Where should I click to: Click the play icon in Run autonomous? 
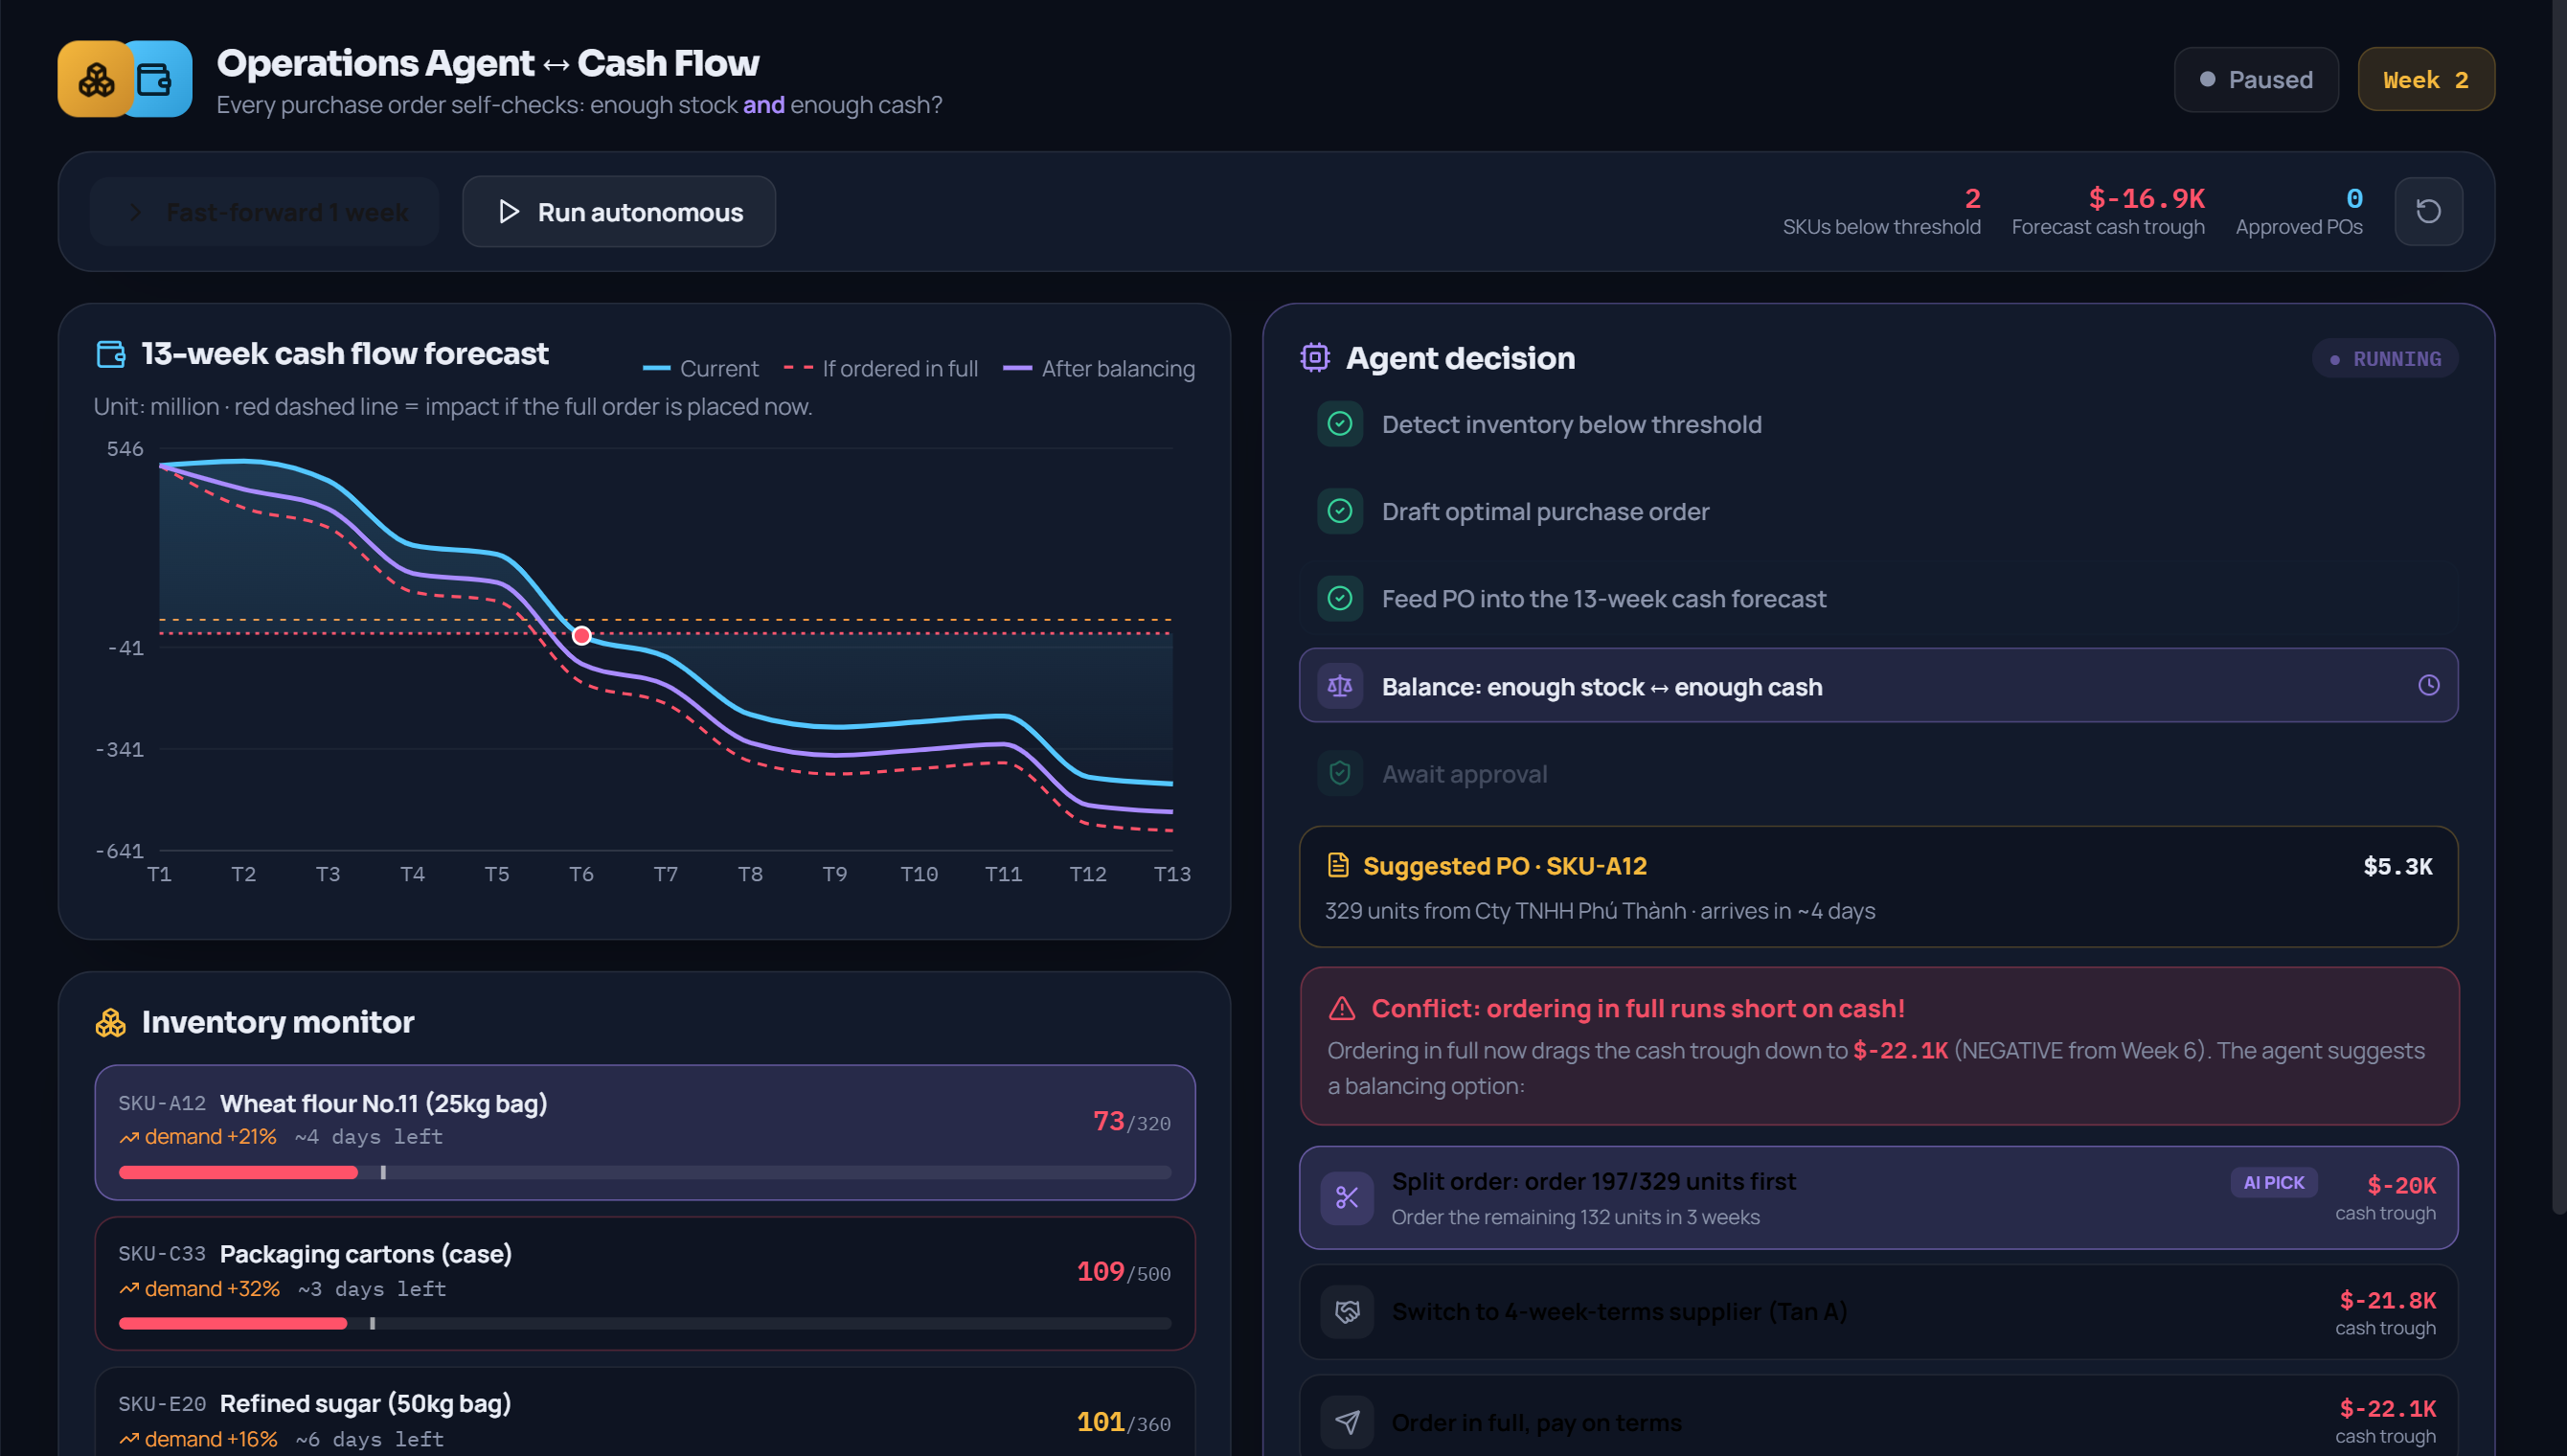[x=509, y=212]
